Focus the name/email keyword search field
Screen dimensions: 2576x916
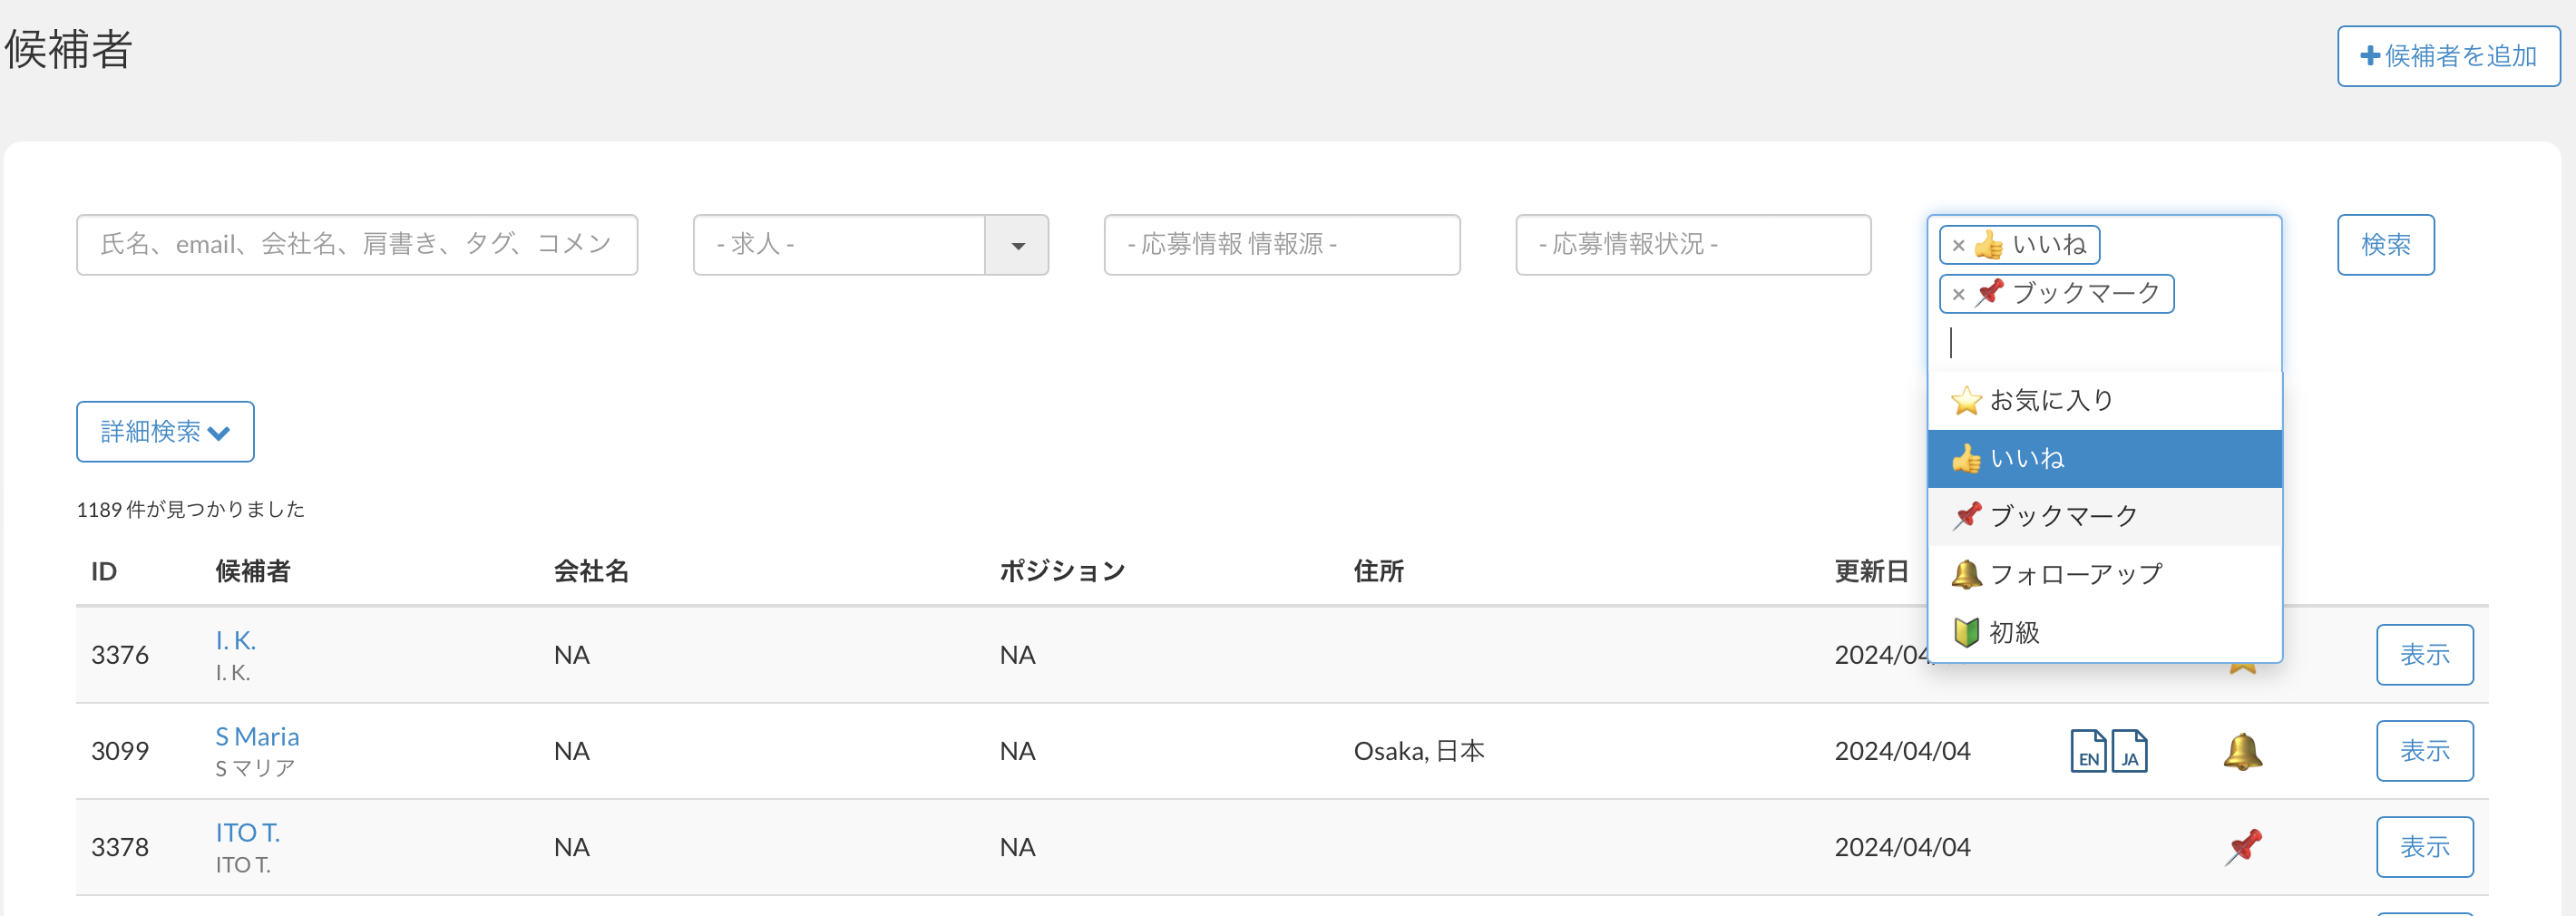pos(357,245)
